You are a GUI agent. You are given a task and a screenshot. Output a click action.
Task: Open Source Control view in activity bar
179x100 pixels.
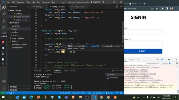coord(4,21)
